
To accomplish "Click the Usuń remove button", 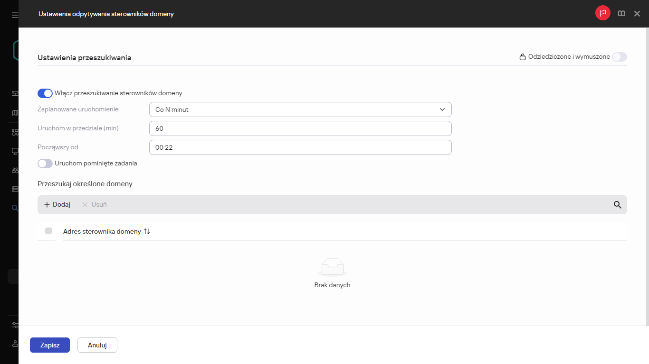I will [95, 205].
